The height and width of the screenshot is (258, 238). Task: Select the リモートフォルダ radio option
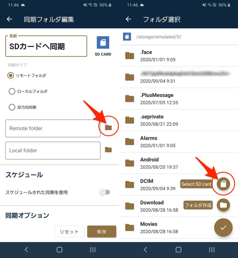tap(11, 76)
